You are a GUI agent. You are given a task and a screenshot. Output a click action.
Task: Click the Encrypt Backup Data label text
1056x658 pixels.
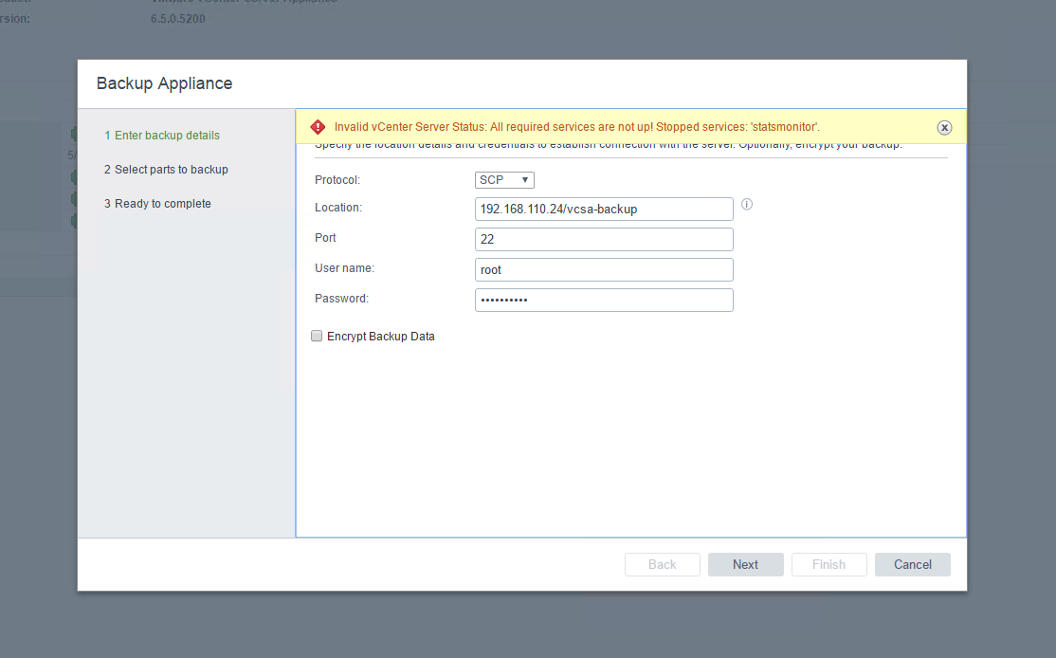tap(380, 336)
